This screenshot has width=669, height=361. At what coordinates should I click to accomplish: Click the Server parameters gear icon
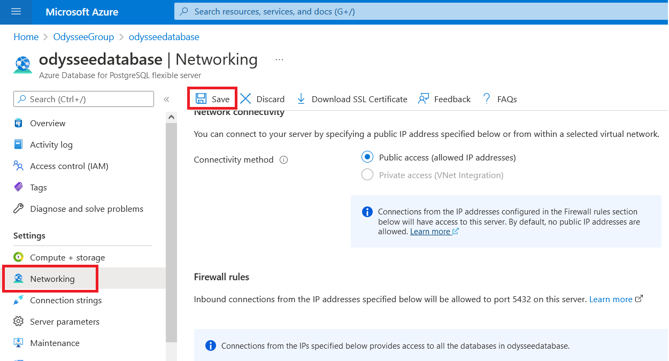point(19,321)
